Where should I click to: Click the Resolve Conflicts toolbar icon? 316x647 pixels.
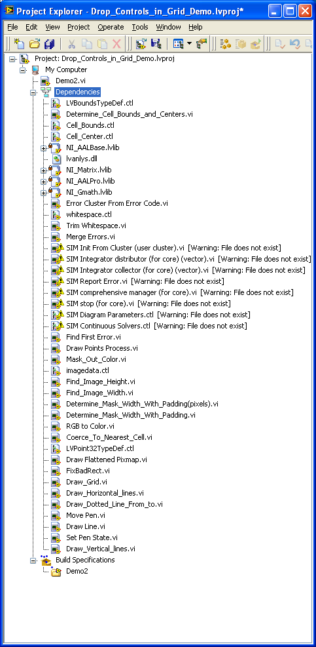pyautogui.click(x=202, y=44)
